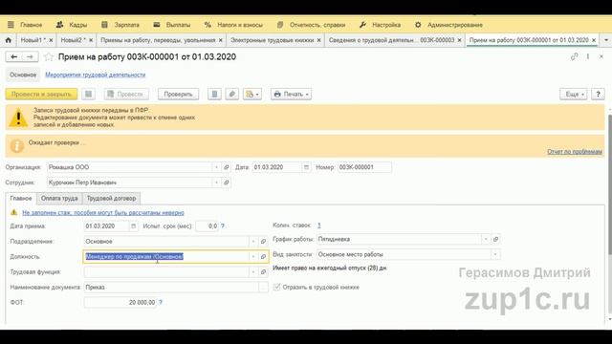
Task: Expand the open tabs list arrow
Action: point(605,40)
